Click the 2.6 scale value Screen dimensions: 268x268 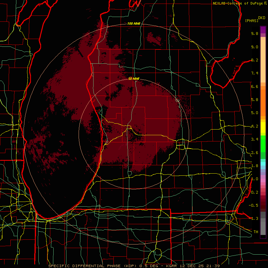[x=255, y=153]
